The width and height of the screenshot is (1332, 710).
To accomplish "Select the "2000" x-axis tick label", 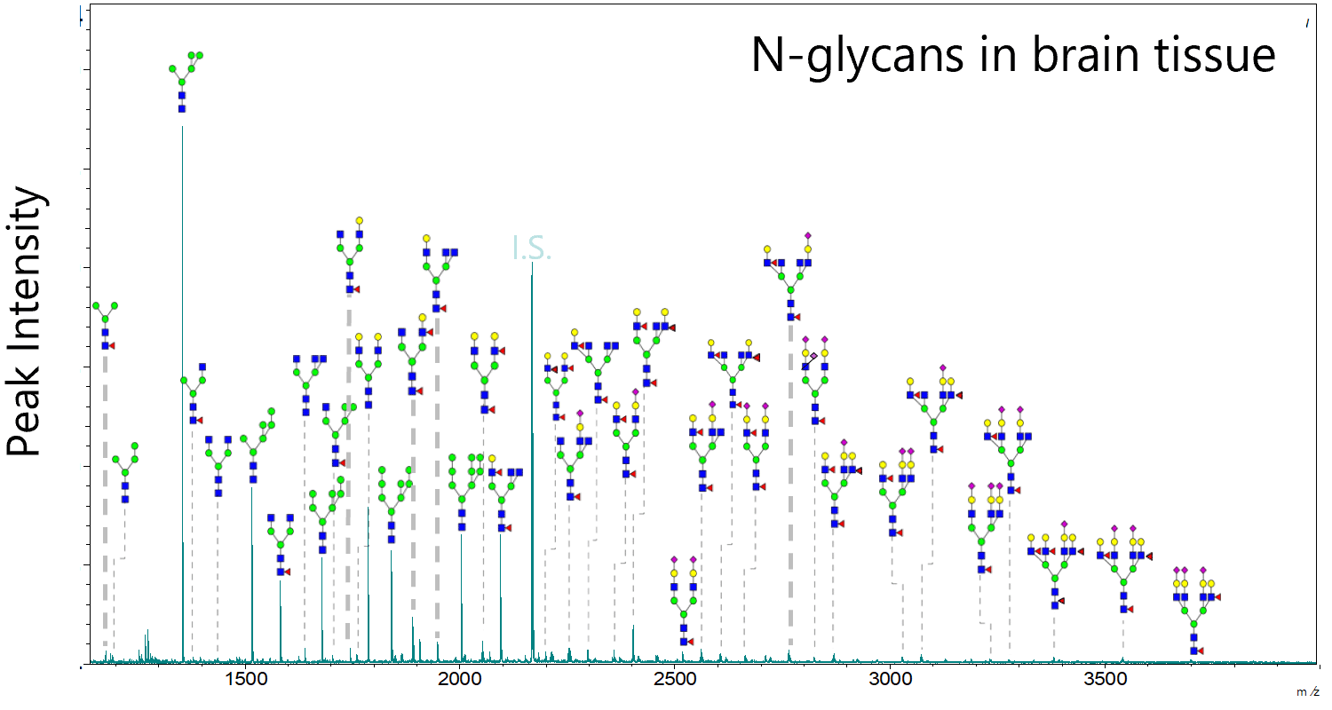I will click(460, 681).
